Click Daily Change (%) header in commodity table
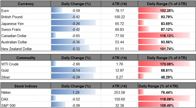This screenshot has width=196, height=108. click(76, 58)
